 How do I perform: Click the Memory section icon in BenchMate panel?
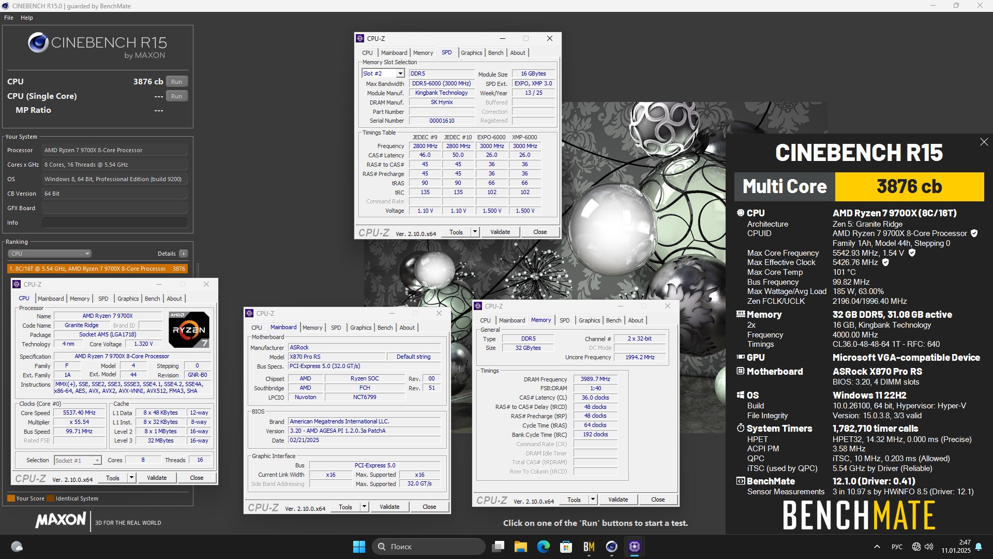[741, 314]
